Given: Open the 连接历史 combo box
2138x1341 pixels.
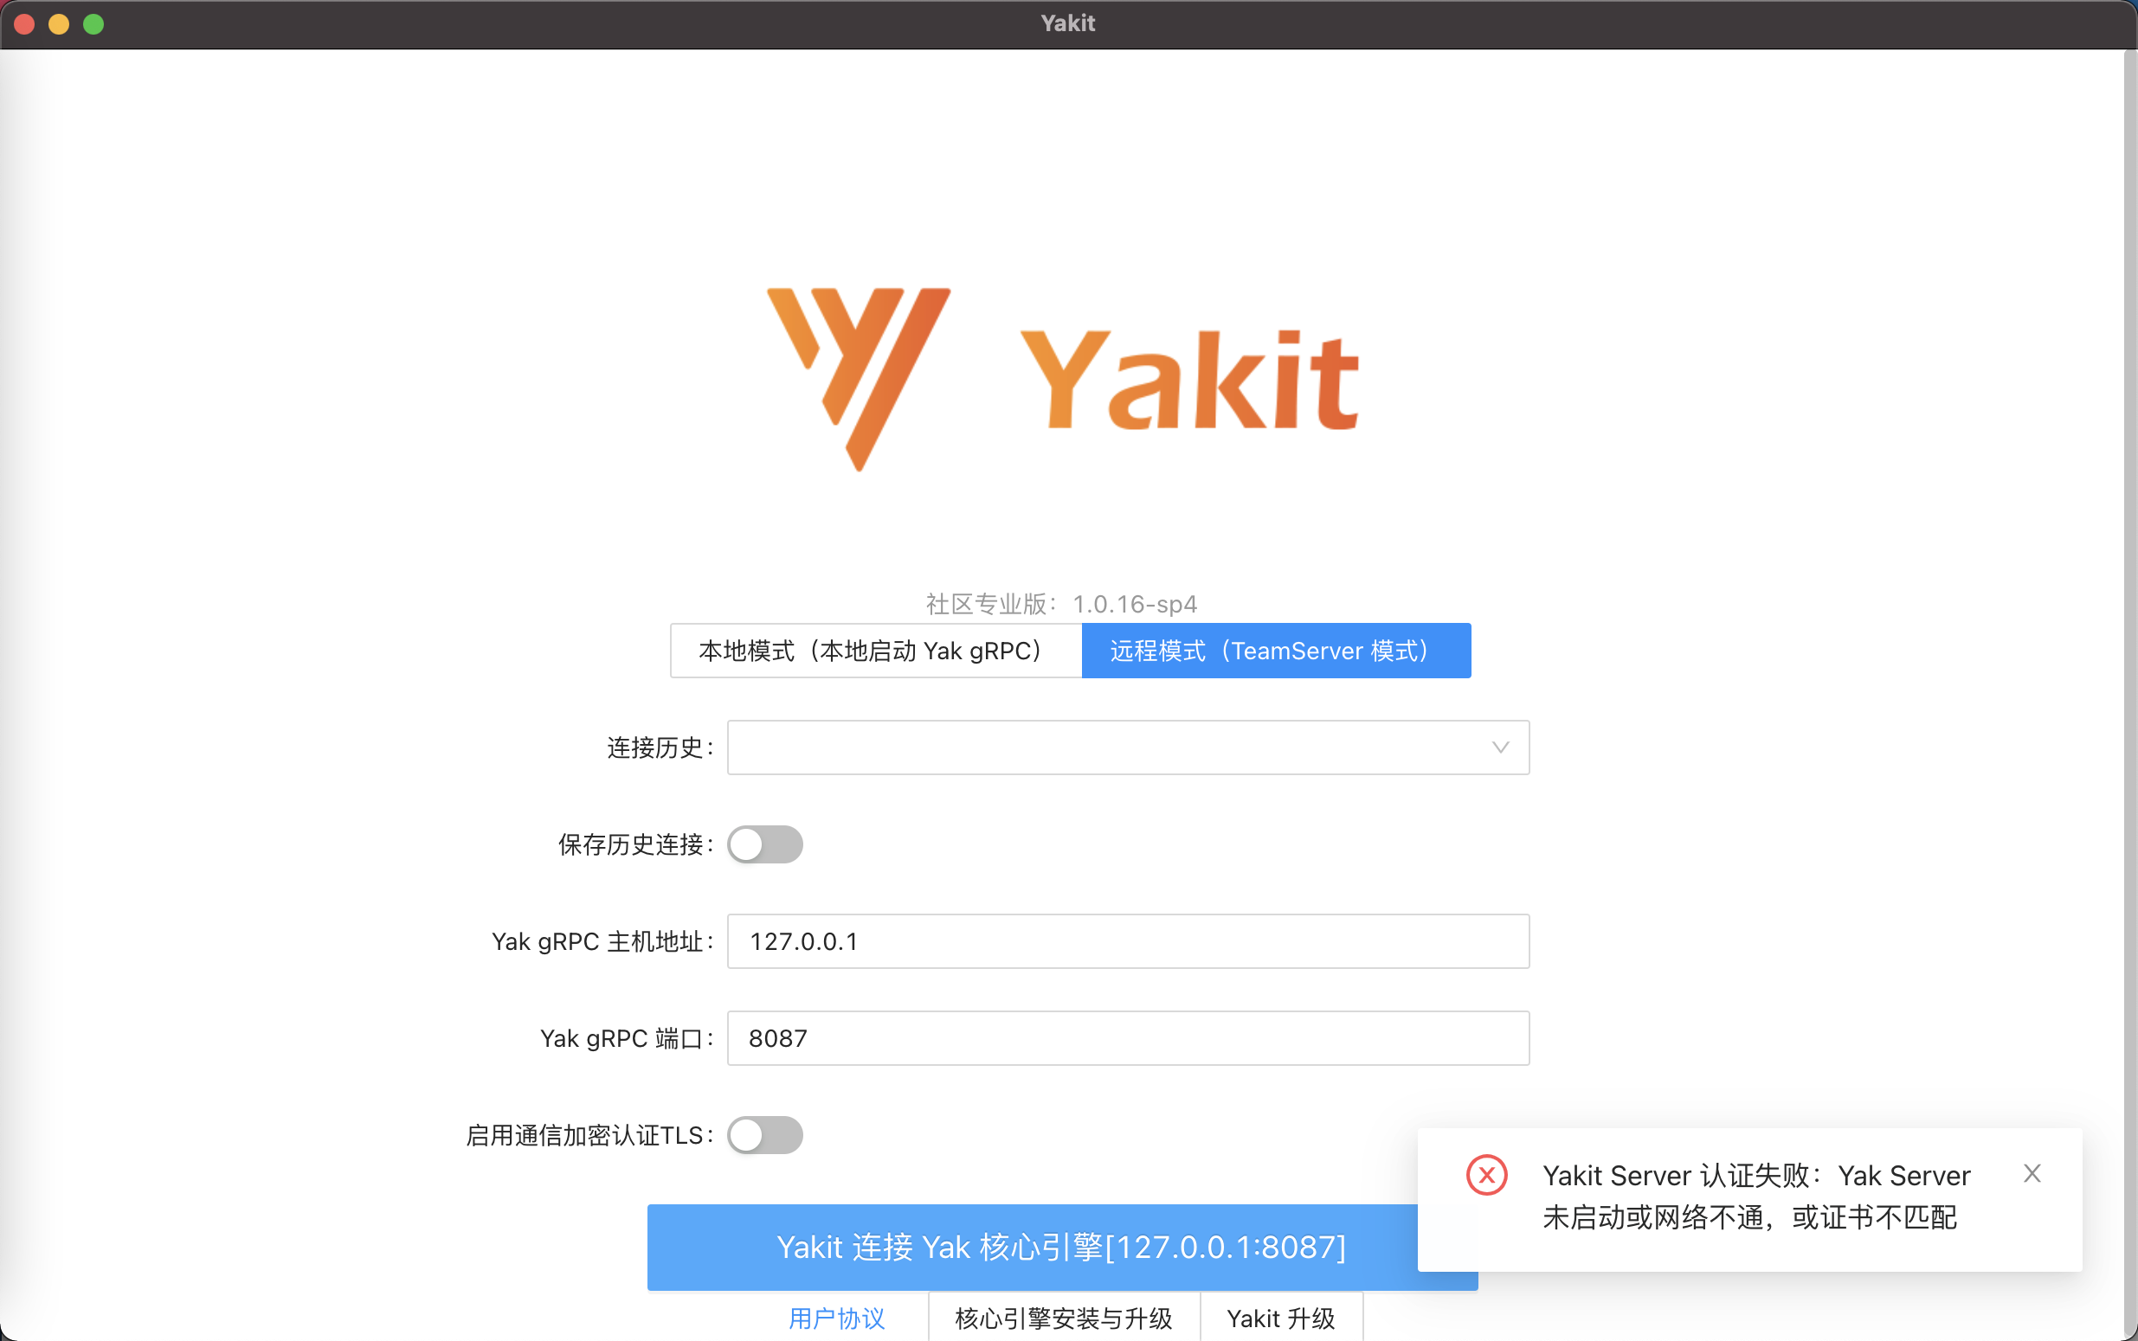Looking at the screenshot, I should point(1109,747).
